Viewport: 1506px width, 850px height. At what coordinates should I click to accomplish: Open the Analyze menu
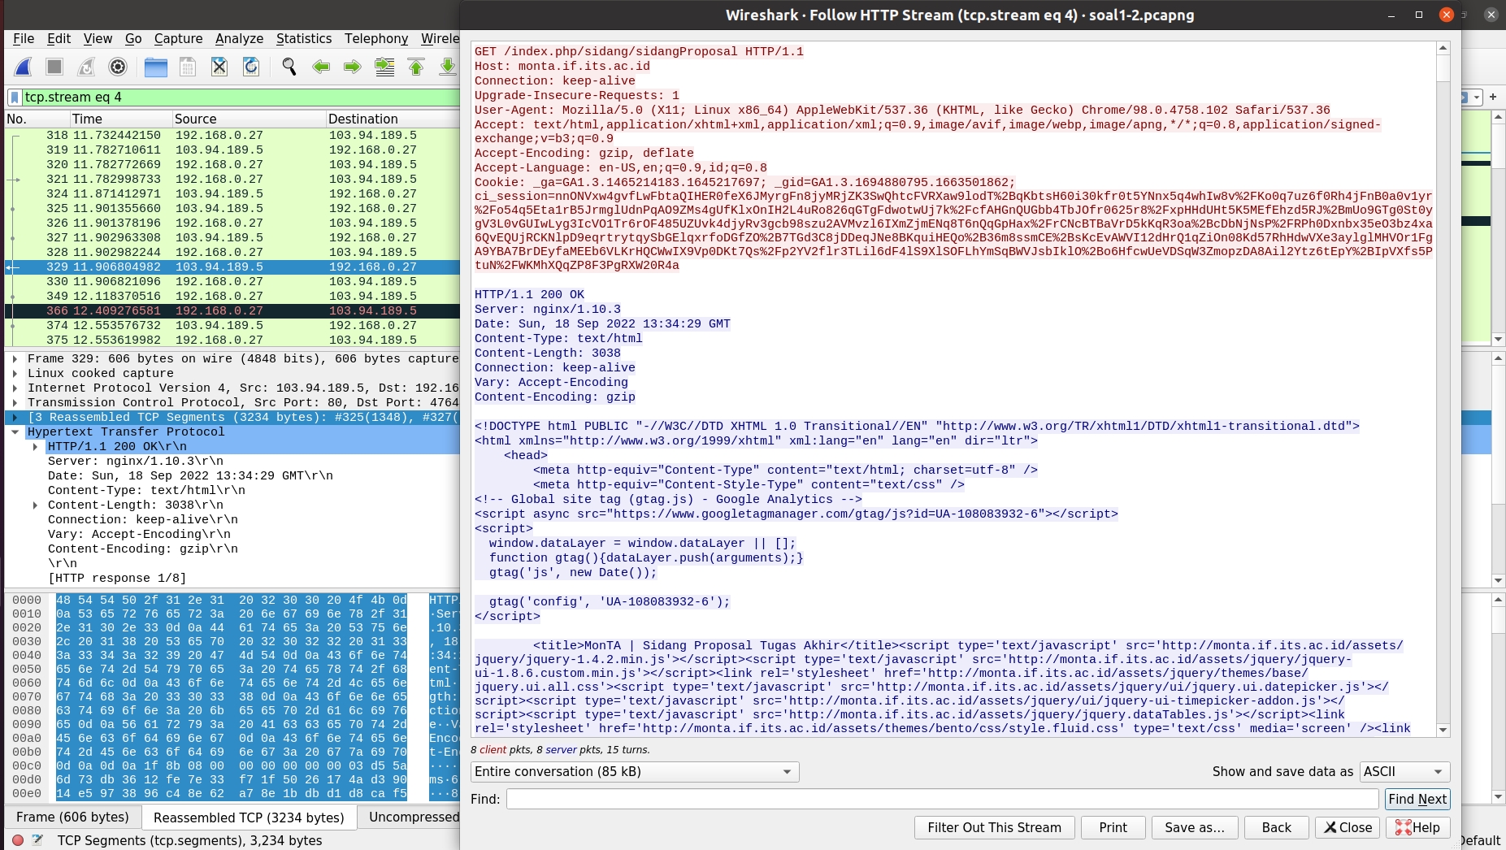click(x=239, y=38)
